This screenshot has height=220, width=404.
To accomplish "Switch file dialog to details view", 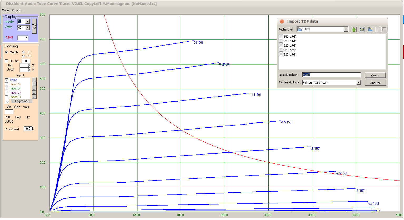I will tap(384, 29).
